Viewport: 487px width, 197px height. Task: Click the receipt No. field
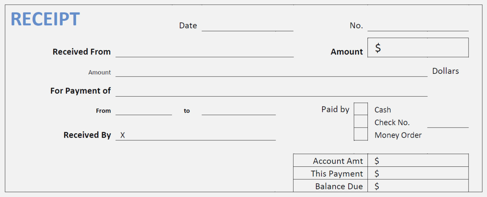[418, 26]
